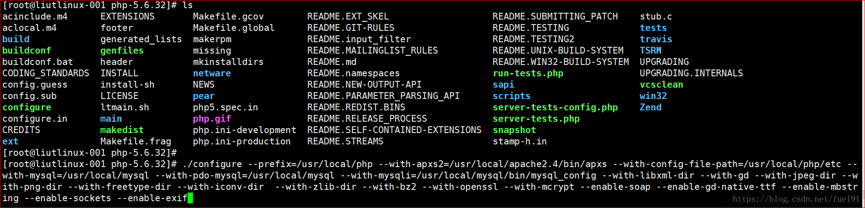Select the green buildconf script name
Screen dimensions: 865x208
pos(27,51)
